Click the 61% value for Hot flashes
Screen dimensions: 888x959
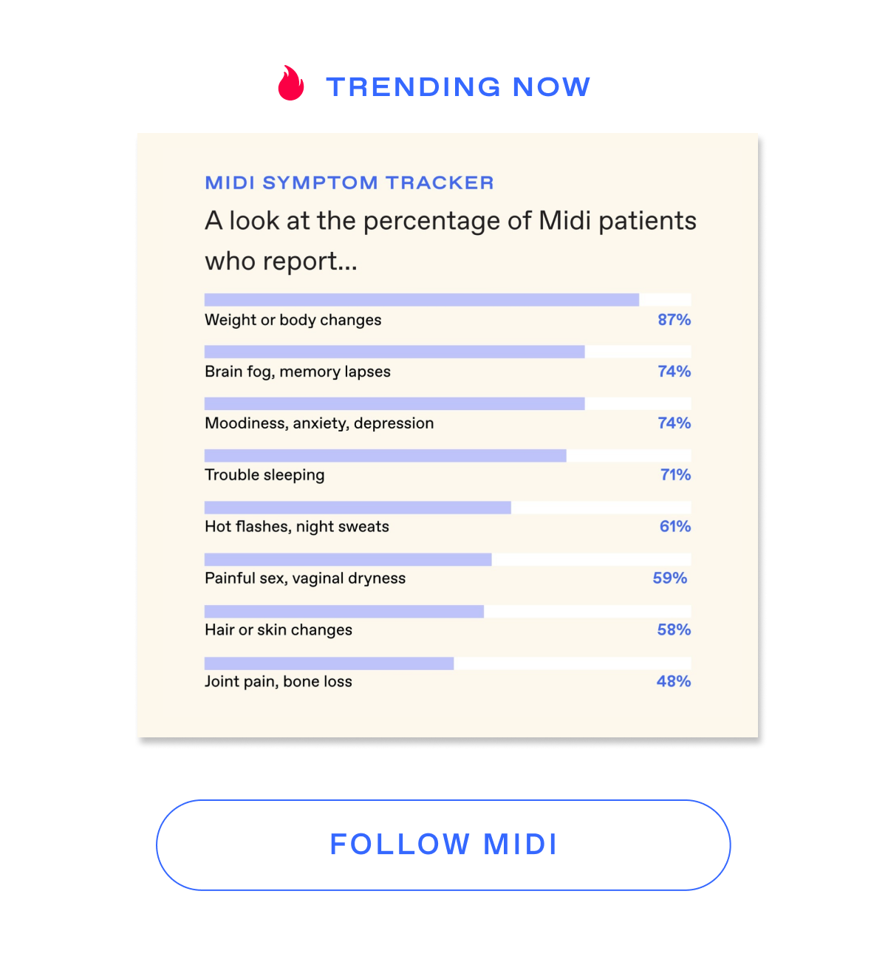click(x=675, y=527)
